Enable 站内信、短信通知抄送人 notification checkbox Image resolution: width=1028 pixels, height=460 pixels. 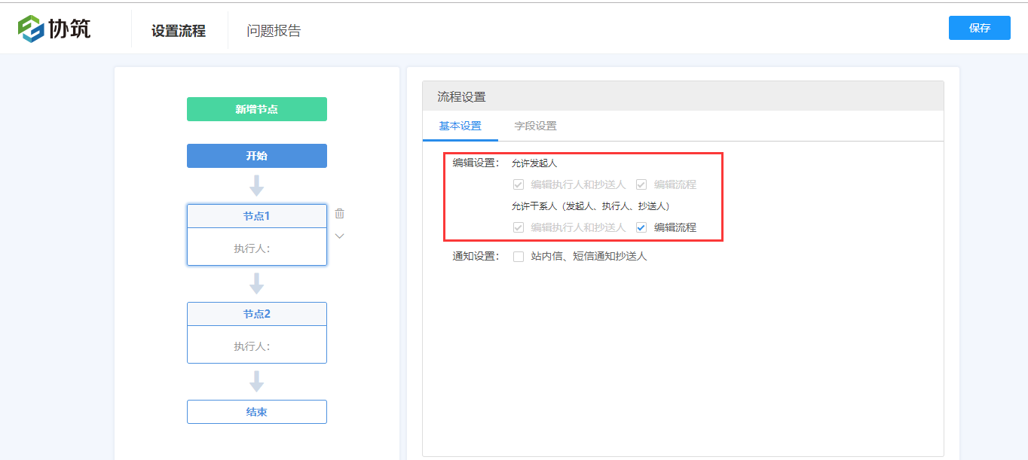[518, 256]
